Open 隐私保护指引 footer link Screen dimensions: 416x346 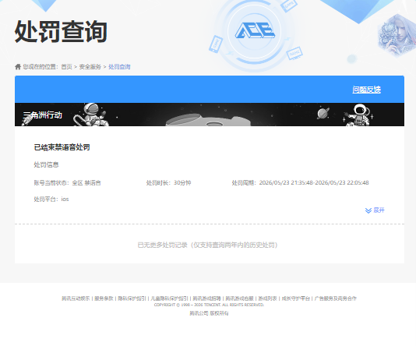132,298
